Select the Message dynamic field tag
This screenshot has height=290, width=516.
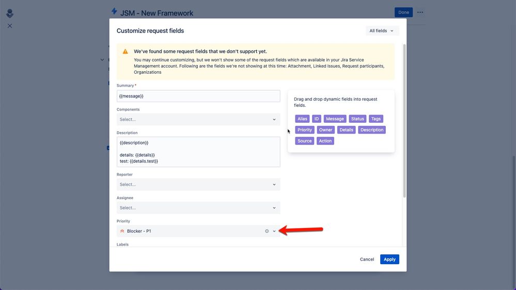(x=335, y=119)
